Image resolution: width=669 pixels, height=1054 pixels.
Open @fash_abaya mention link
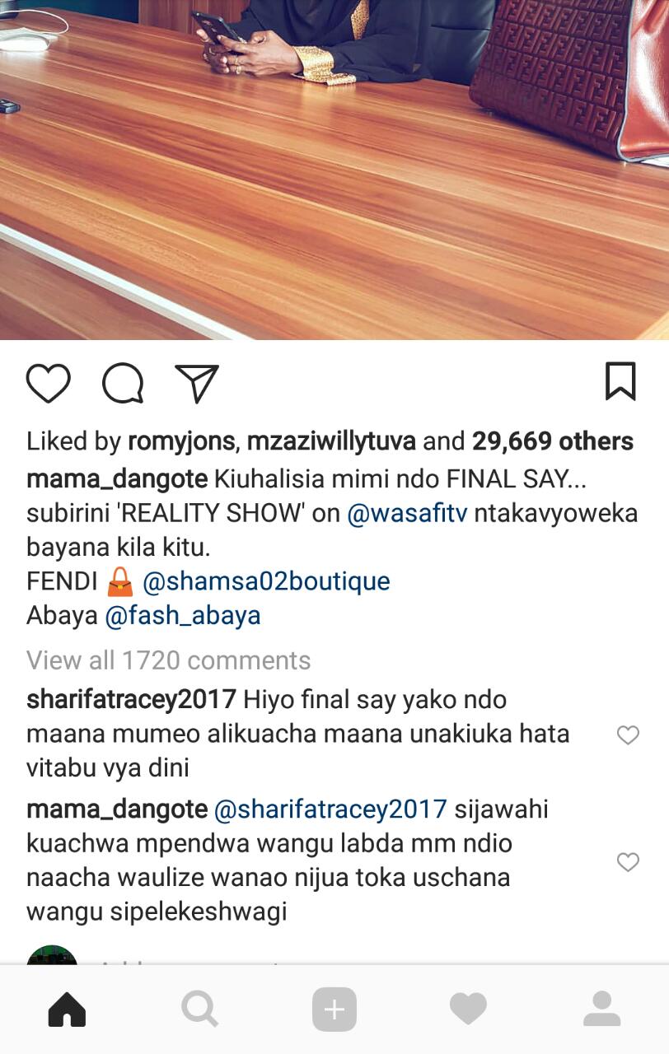[183, 616]
